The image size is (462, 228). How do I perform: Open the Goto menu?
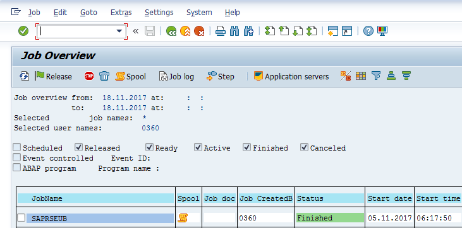88,13
